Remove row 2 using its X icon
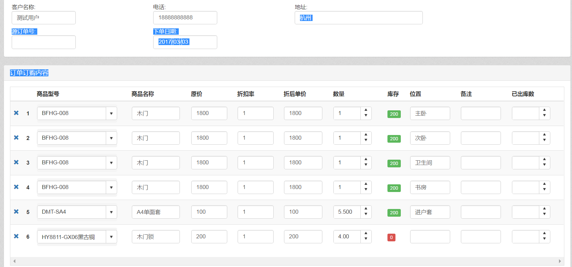This screenshot has height=267, width=572. click(16, 138)
